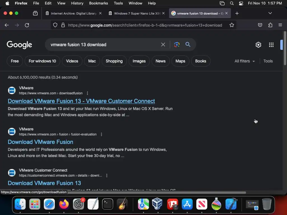Open the Save to Pocket icon
Image resolution: width=287 pixels, height=215 pixels.
(260, 25)
